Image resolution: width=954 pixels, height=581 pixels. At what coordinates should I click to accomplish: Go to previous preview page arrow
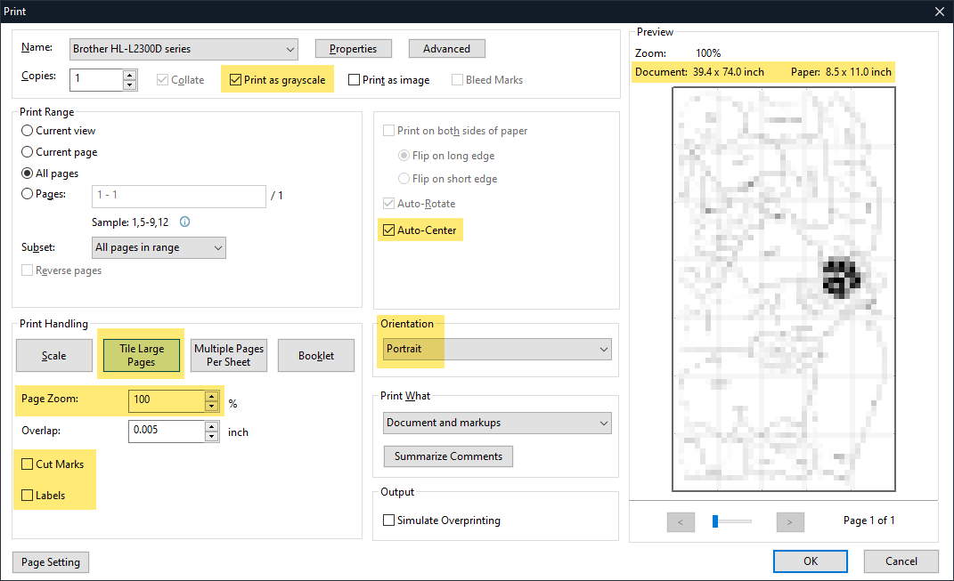[x=681, y=521]
